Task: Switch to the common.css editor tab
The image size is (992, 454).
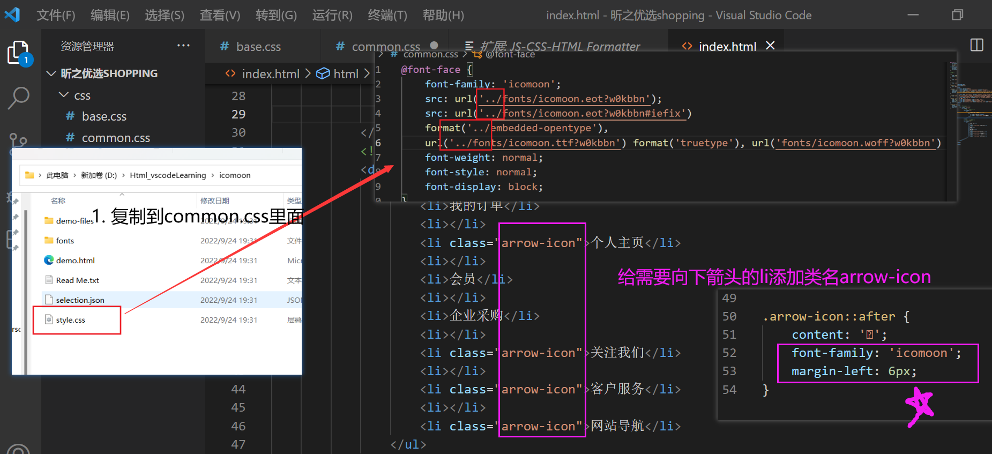Action: click(x=386, y=47)
